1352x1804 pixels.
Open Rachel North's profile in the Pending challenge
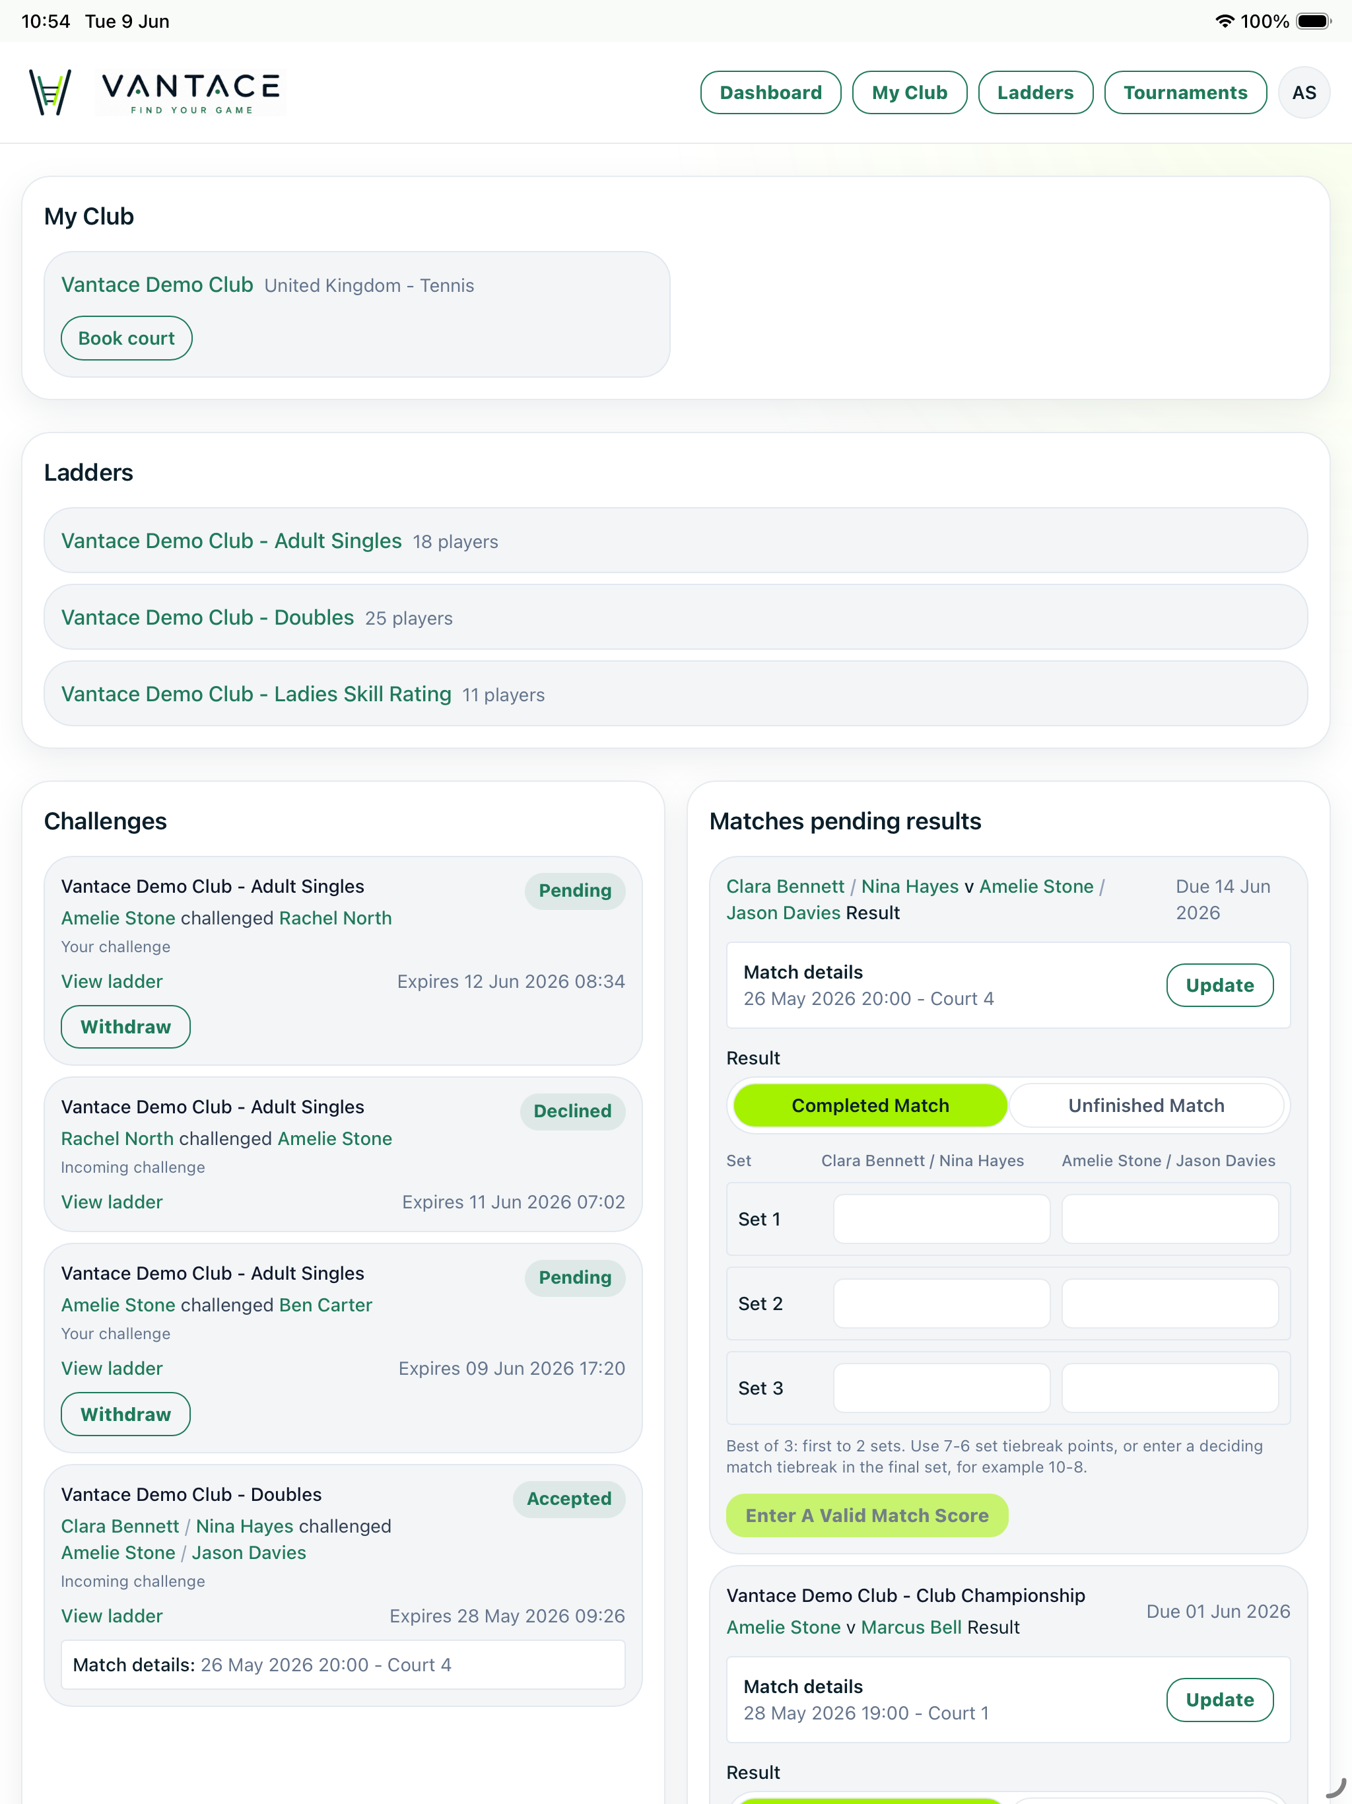click(x=335, y=919)
